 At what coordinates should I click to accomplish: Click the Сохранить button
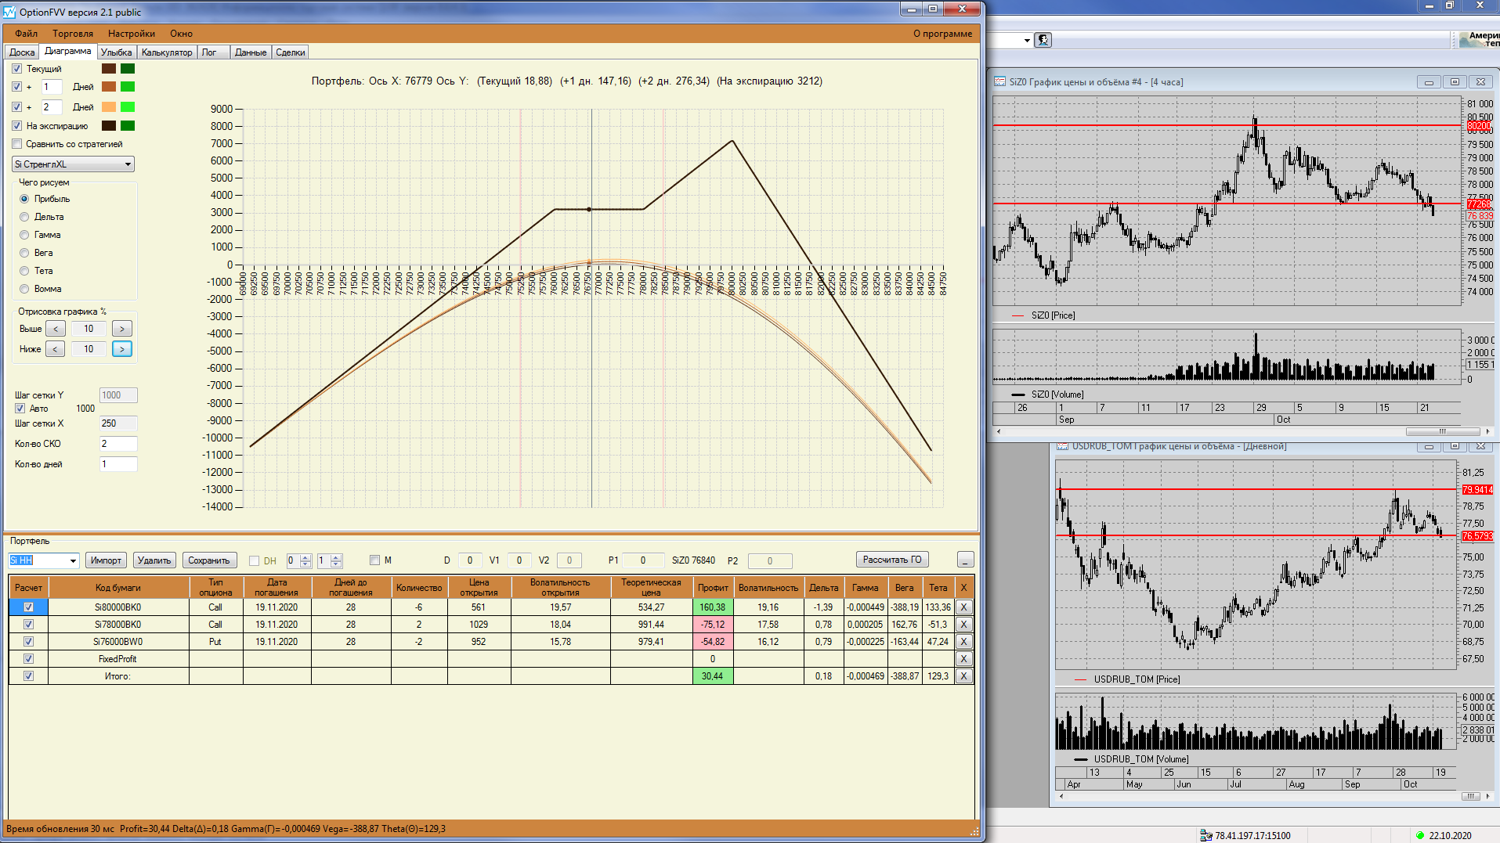click(209, 560)
